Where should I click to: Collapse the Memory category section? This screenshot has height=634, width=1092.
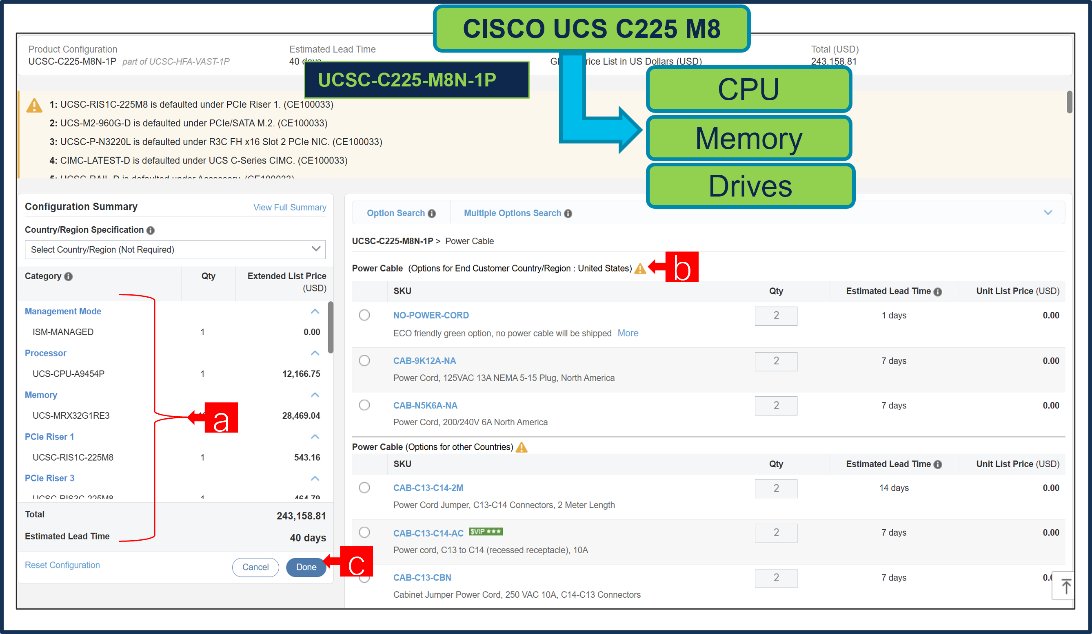pos(315,395)
